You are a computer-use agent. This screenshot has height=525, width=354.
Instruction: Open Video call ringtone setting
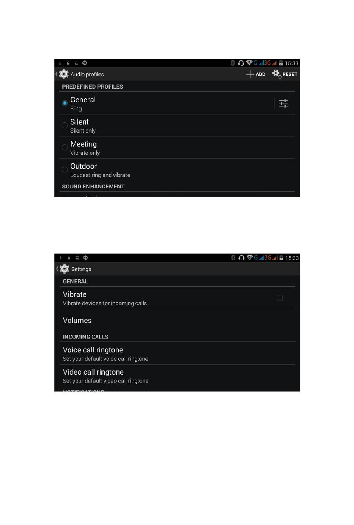[177, 376]
